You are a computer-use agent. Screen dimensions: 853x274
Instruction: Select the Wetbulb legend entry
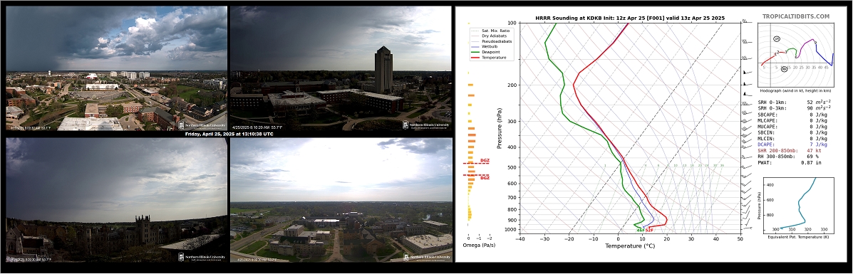click(x=489, y=47)
